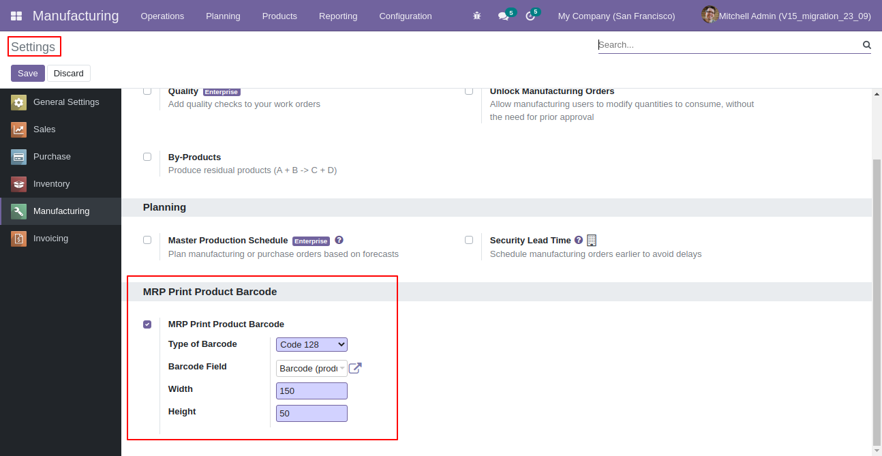Enable Unlock Manufacturing Orders checkbox
The width and height of the screenshot is (882, 456).
(469, 91)
